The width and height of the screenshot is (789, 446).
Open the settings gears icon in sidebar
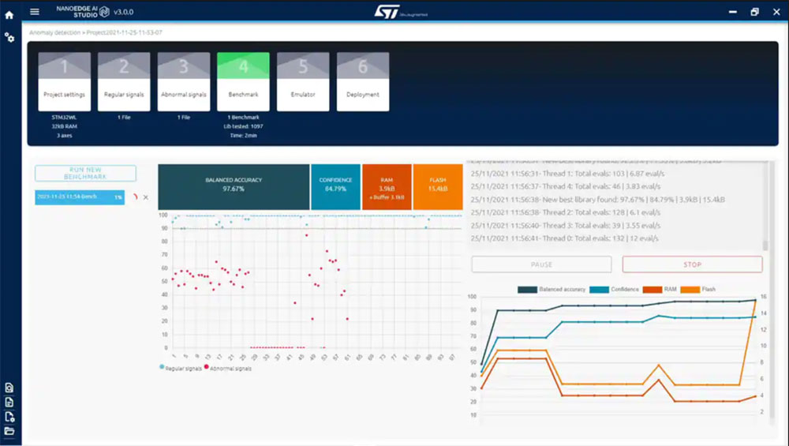[9, 37]
